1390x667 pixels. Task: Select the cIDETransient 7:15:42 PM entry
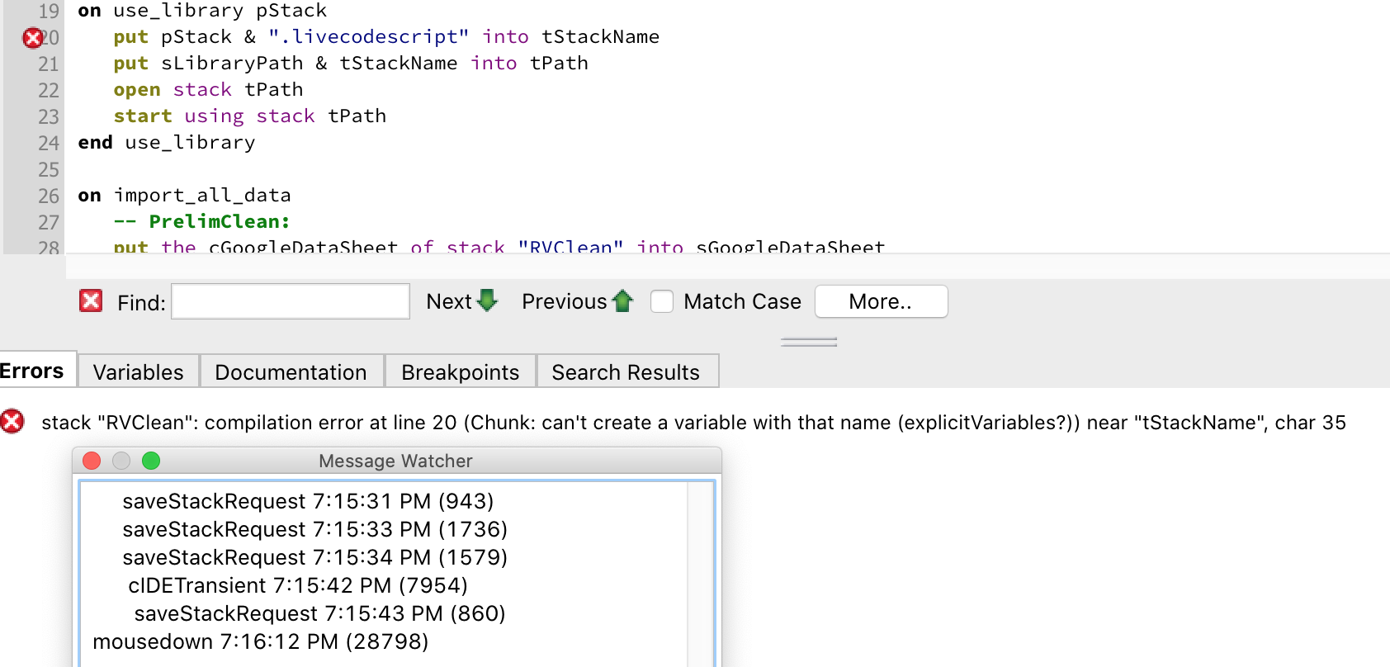point(297,585)
